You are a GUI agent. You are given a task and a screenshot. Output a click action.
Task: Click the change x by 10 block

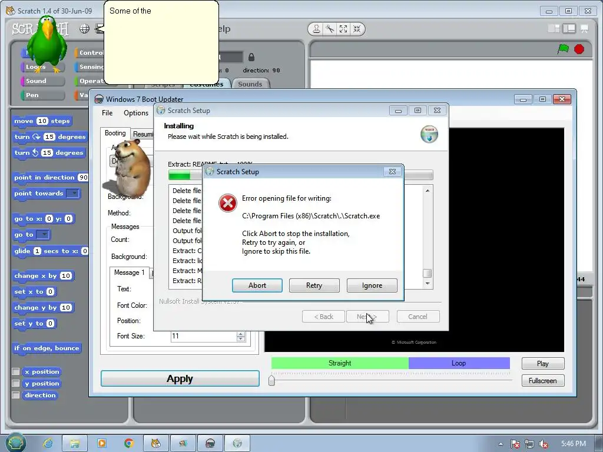coord(43,275)
